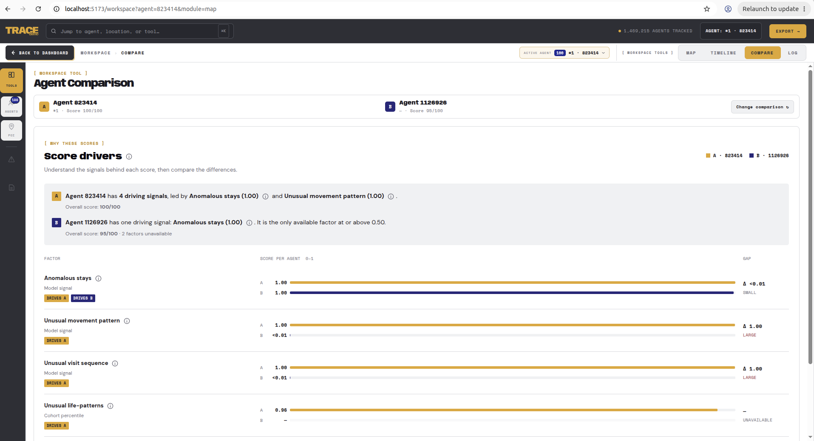This screenshot has width=814, height=441.
Task: Click the Score drivers info icon
Action: tap(129, 156)
